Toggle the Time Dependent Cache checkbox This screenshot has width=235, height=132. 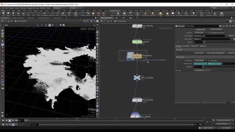pyautogui.click(x=208, y=33)
